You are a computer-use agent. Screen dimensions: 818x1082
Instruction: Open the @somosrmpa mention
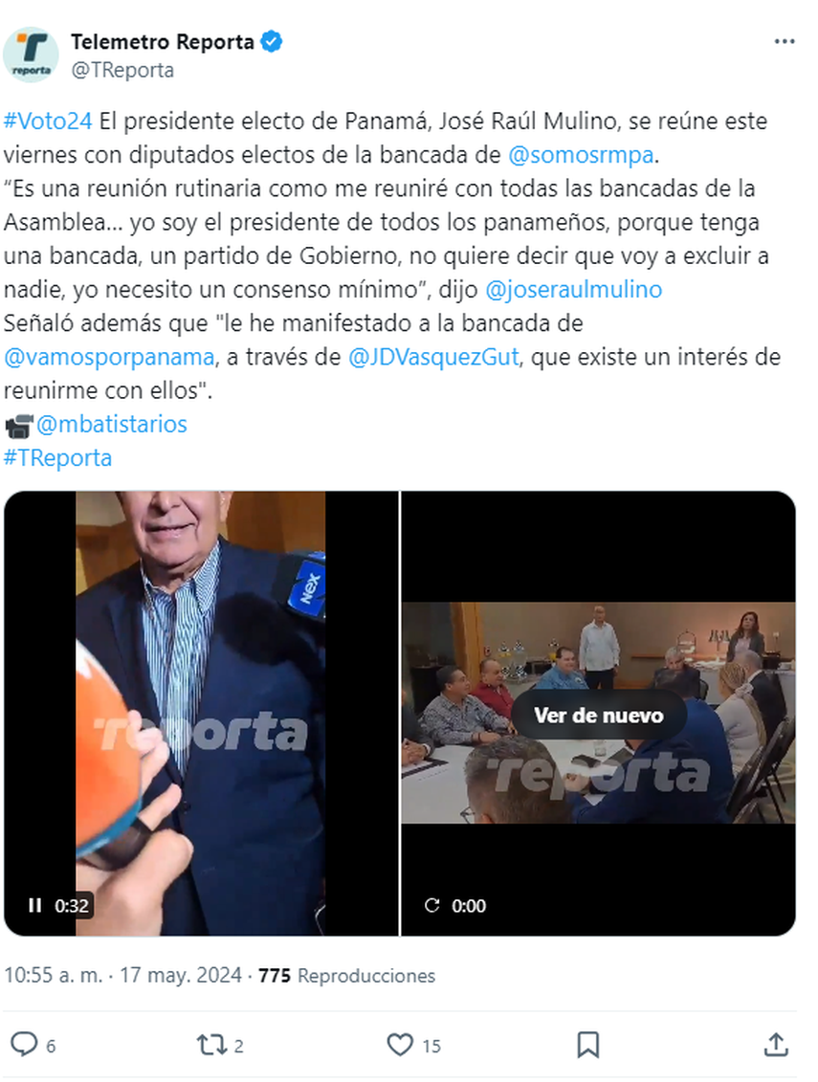(x=581, y=155)
